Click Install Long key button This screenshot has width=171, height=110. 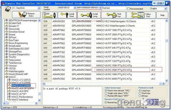click(89, 15)
